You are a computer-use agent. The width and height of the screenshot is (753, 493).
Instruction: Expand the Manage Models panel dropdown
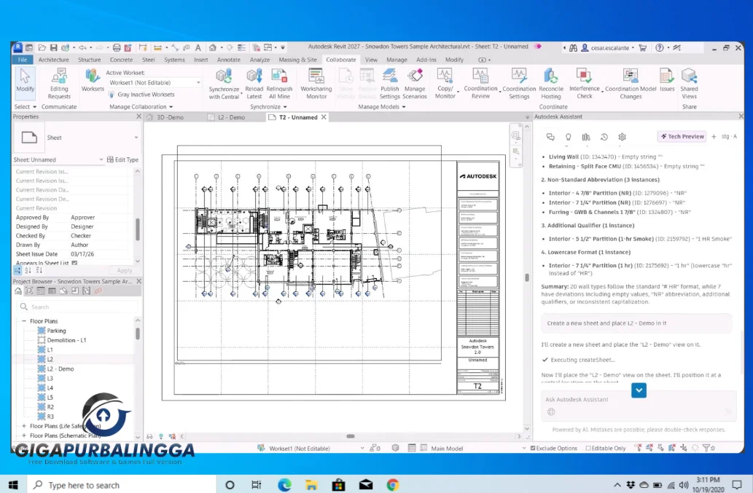pyautogui.click(x=382, y=107)
